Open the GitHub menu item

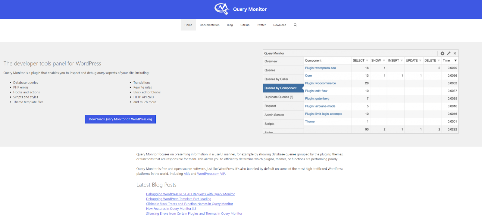tap(245, 25)
